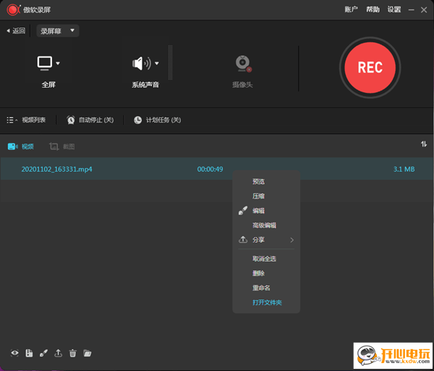Image resolution: width=434 pixels, height=371 pixels.
Task: Click the trash delete icon in bottom toolbar
Action: pyautogui.click(x=72, y=353)
